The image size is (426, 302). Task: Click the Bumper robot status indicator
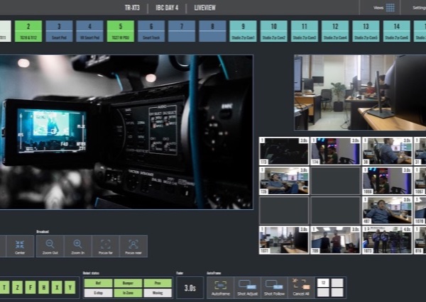pyautogui.click(x=128, y=283)
